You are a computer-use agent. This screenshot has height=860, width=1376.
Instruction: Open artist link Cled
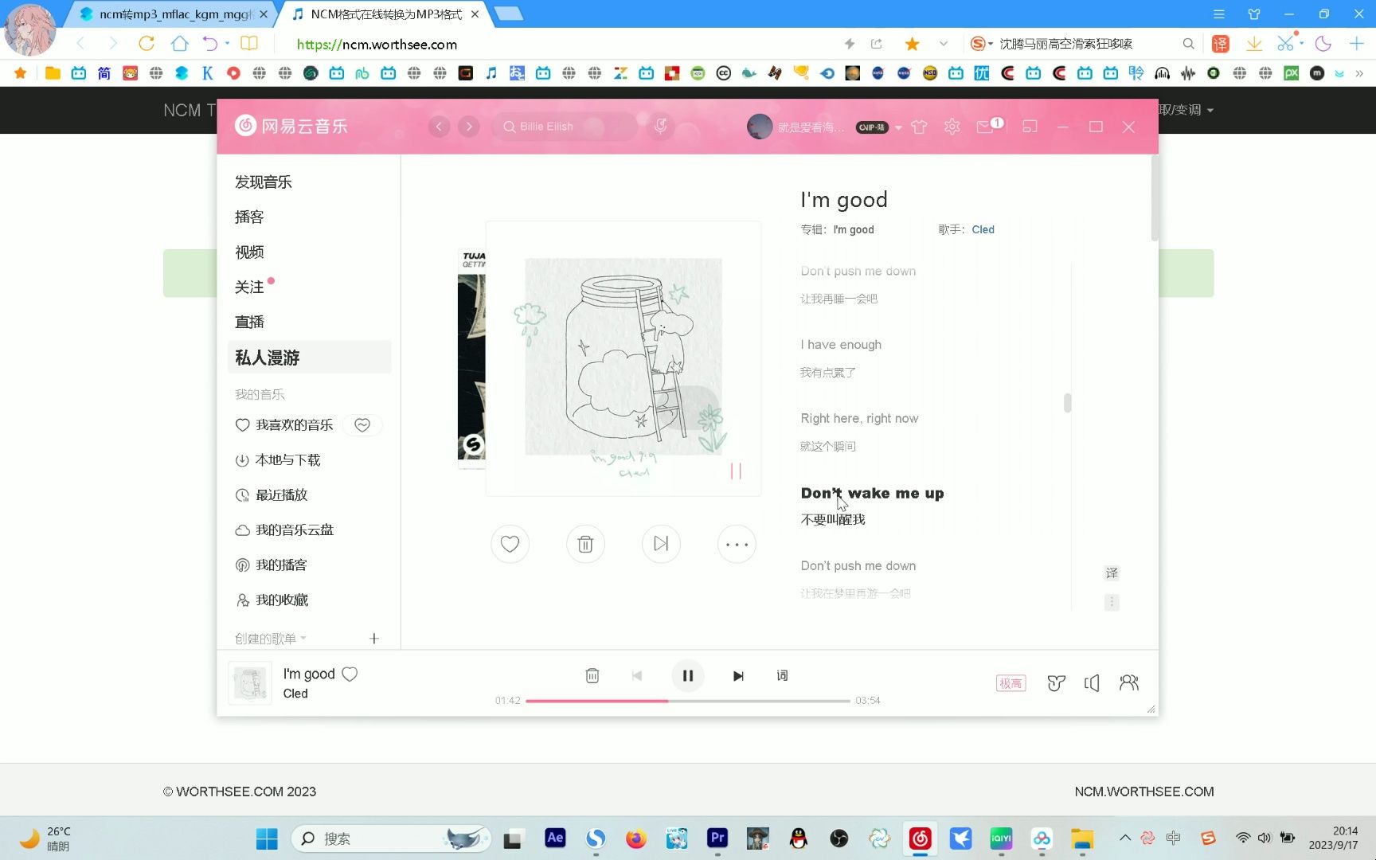click(x=983, y=229)
